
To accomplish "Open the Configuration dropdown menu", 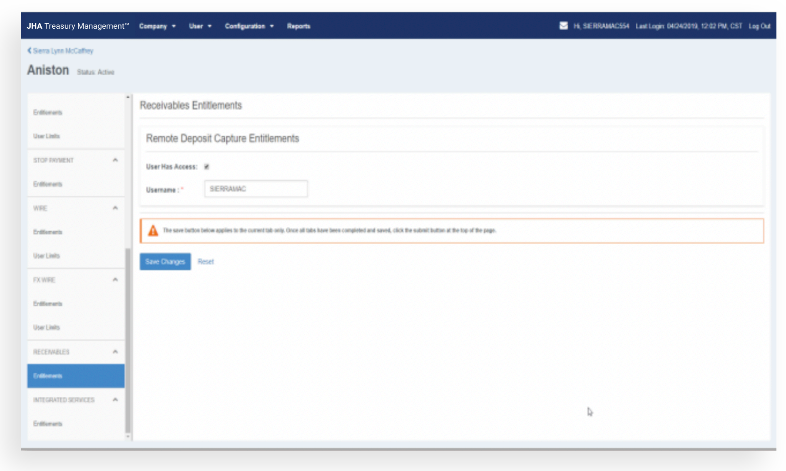I will click(x=249, y=26).
